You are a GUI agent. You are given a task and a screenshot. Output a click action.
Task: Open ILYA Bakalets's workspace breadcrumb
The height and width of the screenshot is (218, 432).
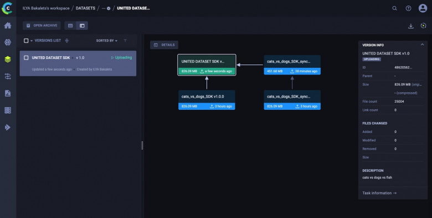pos(46,8)
